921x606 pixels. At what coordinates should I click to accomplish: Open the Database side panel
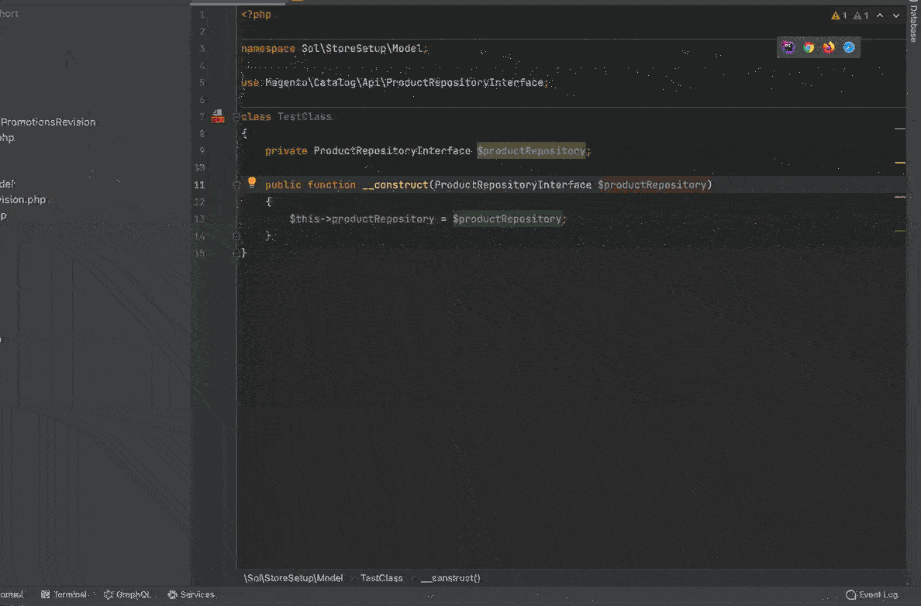[x=913, y=23]
